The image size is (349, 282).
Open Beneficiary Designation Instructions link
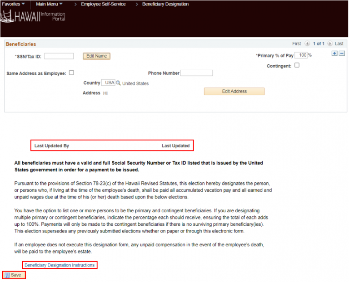click(x=60, y=265)
